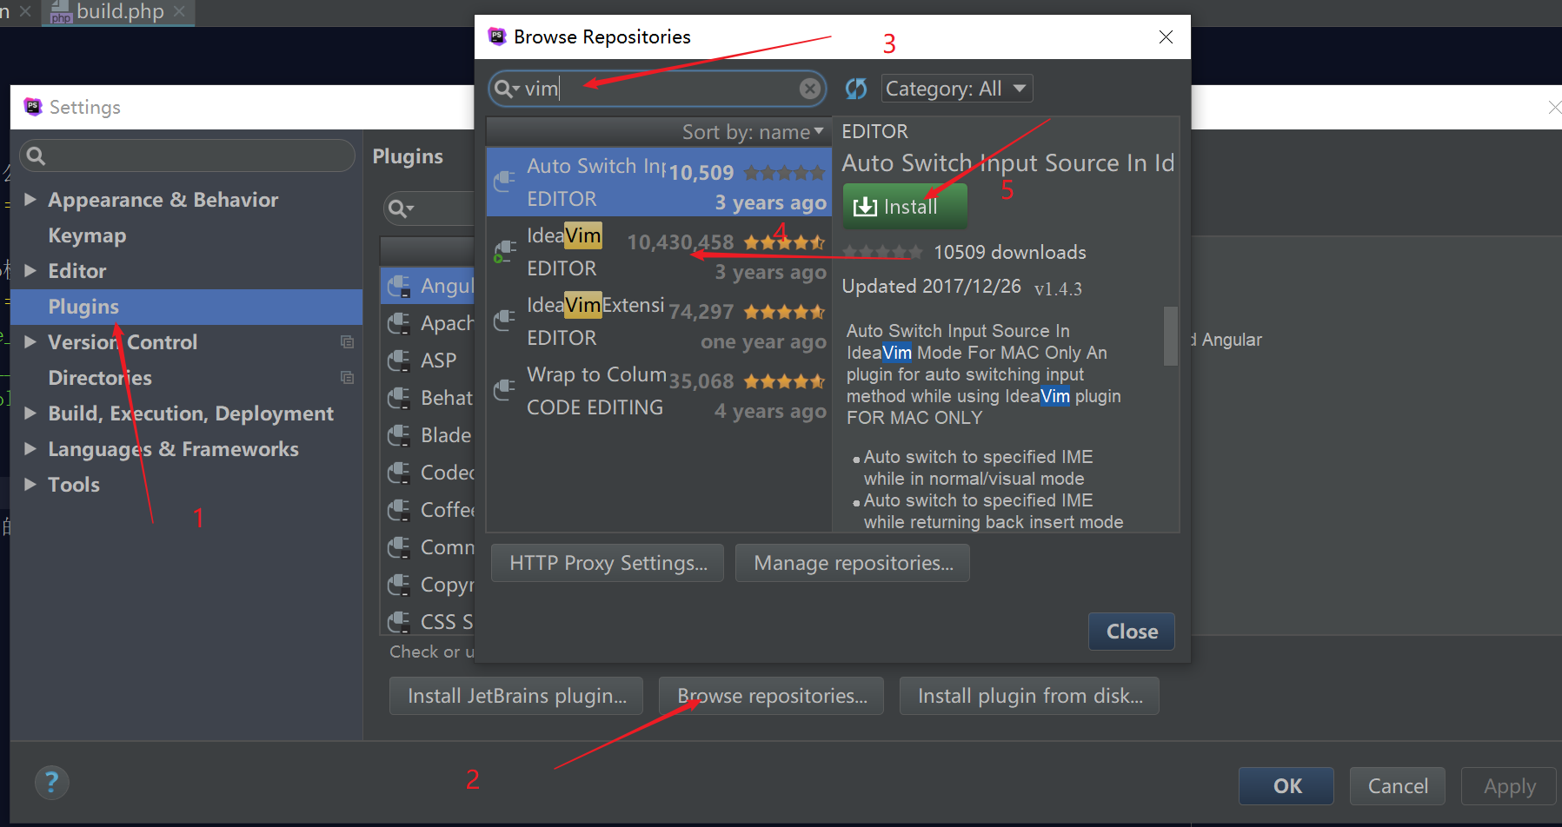Open the Category: All dropdown
This screenshot has width=1562, height=827.
(957, 89)
